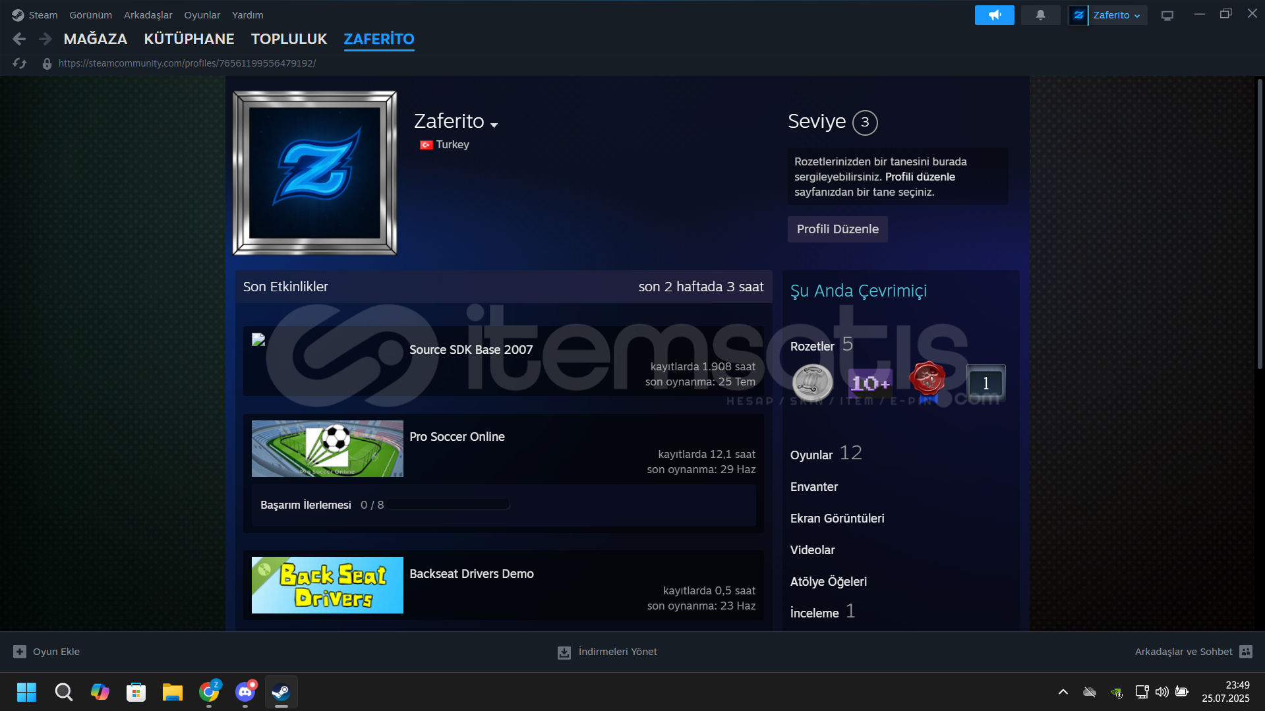Go forward with the forward arrow
Screen dimensions: 1265x711
point(45,40)
